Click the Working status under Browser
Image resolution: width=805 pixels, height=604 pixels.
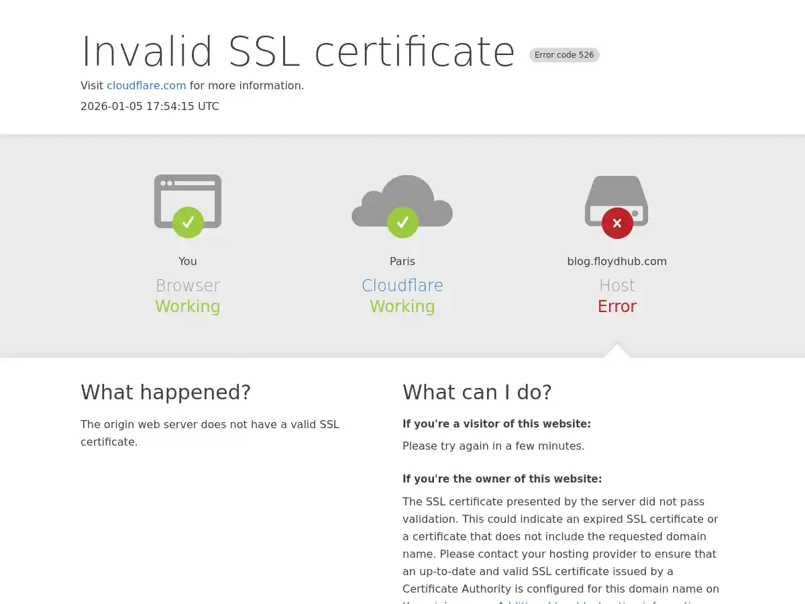[188, 306]
